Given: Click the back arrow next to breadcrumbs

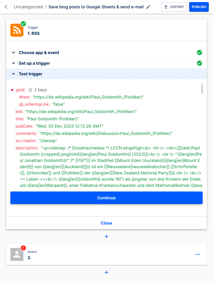Looking at the screenshot, I should click(x=6, y=7).
